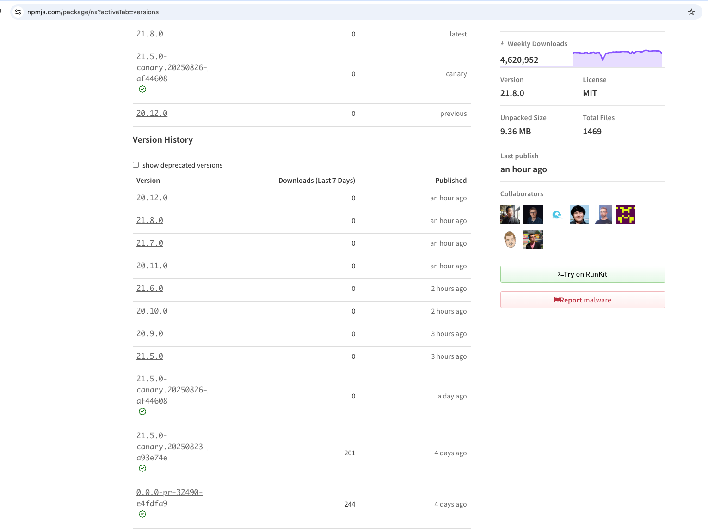Open version 21.8.0 in current tags
The width and height of the screenshot is (708, 531).
[149, 34]
